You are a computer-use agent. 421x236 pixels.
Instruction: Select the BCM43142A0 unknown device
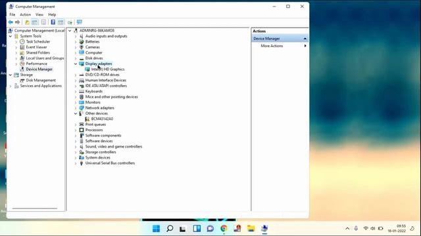tap(102, 119)
